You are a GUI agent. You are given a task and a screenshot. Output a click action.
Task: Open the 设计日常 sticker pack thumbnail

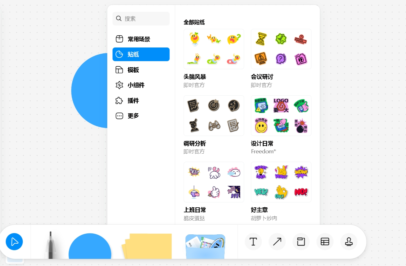281,115
